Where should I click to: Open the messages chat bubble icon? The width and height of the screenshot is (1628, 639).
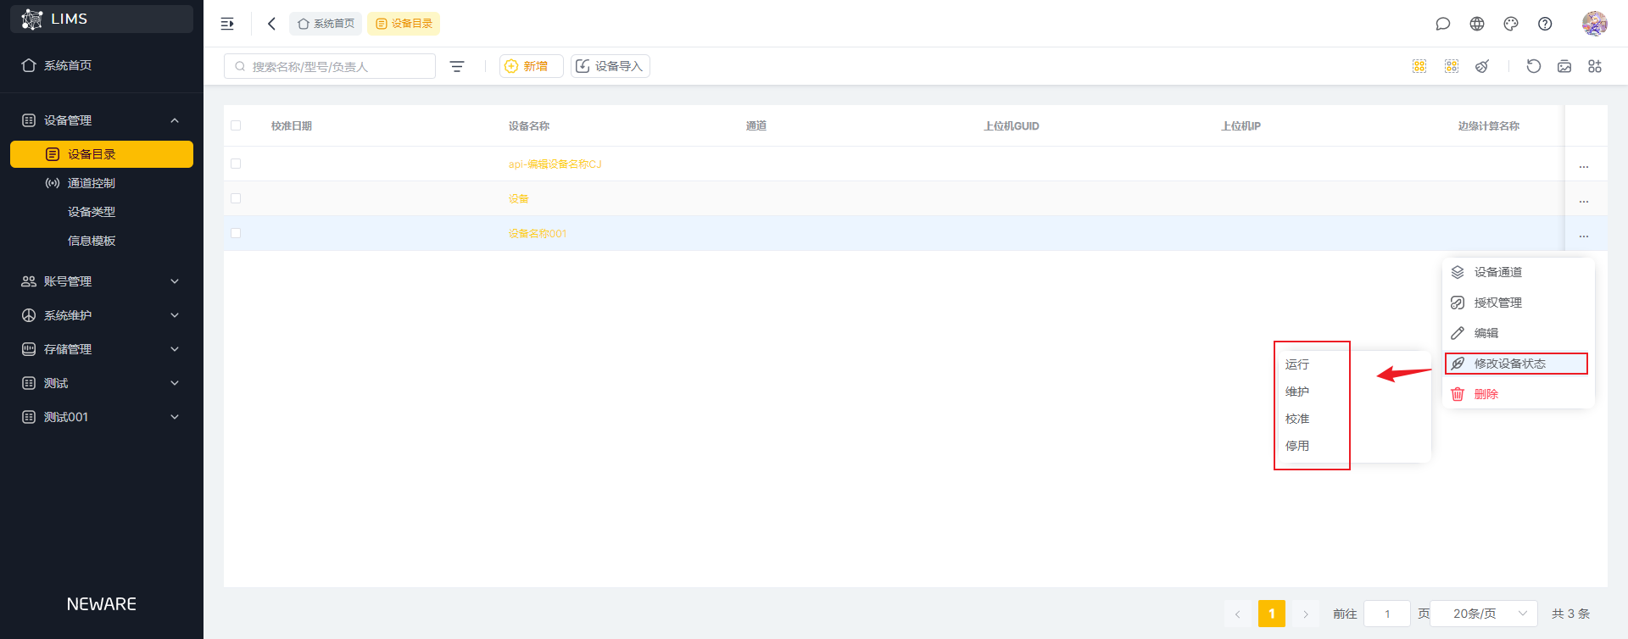click(1443, 24)
